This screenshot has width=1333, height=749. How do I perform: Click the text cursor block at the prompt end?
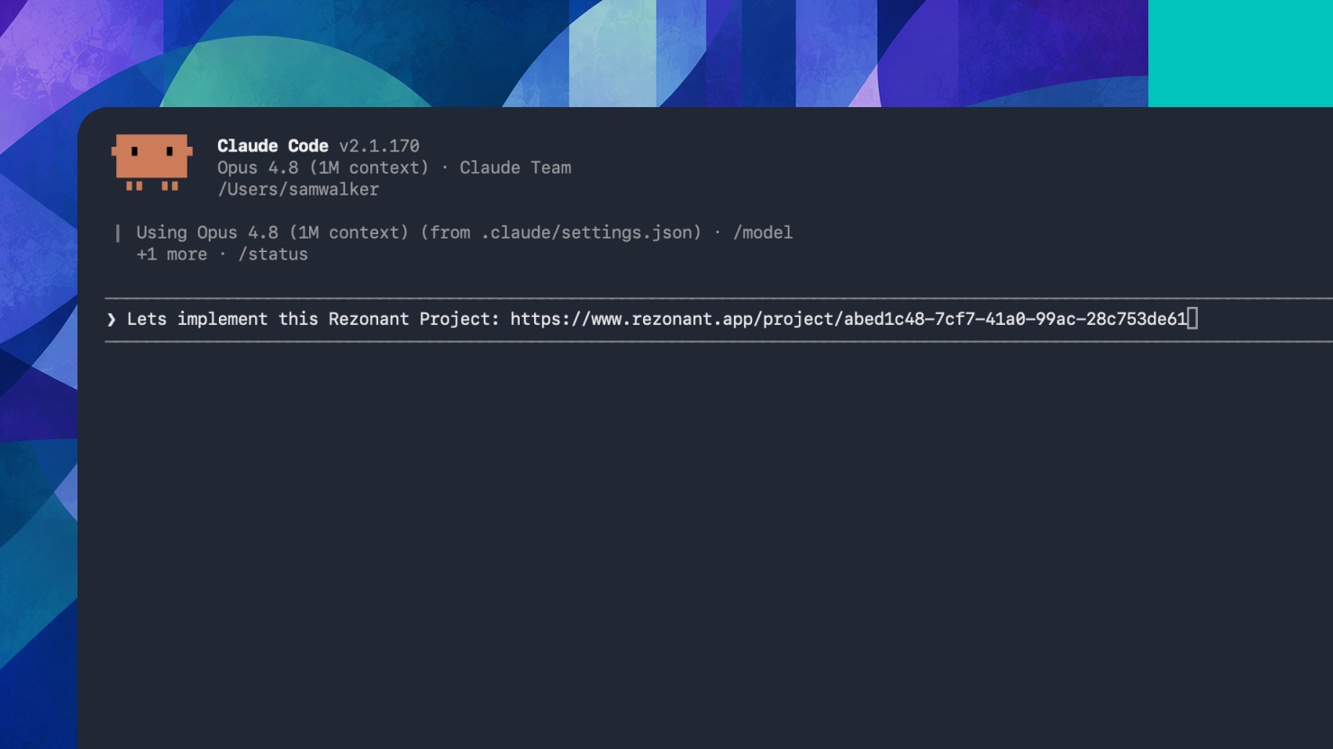1192,319
